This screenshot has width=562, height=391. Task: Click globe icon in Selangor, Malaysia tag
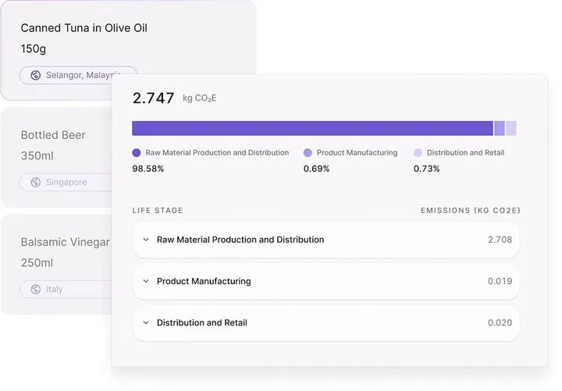(x=35, y=75)
